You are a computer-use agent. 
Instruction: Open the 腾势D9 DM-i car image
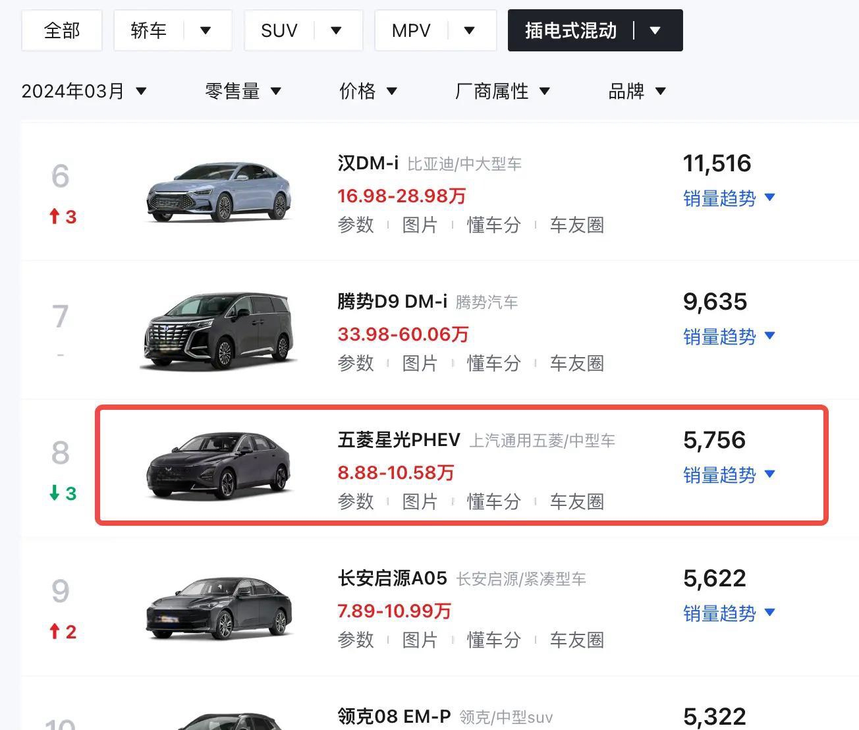tap(219, 330)
